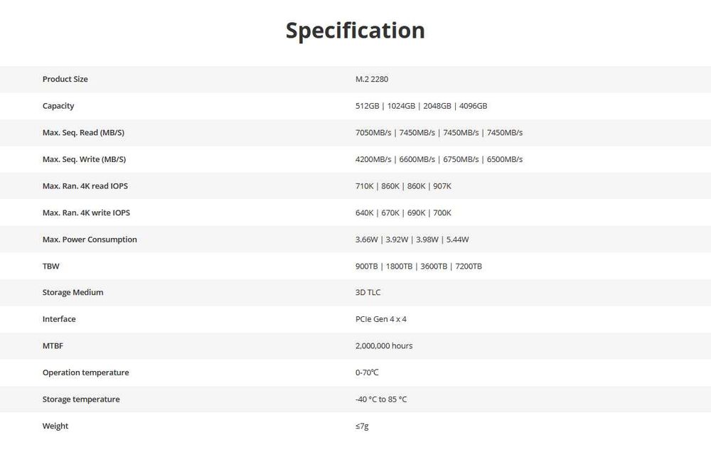
Task: Click the Specification heading
Action: click(x=355, y=31)
